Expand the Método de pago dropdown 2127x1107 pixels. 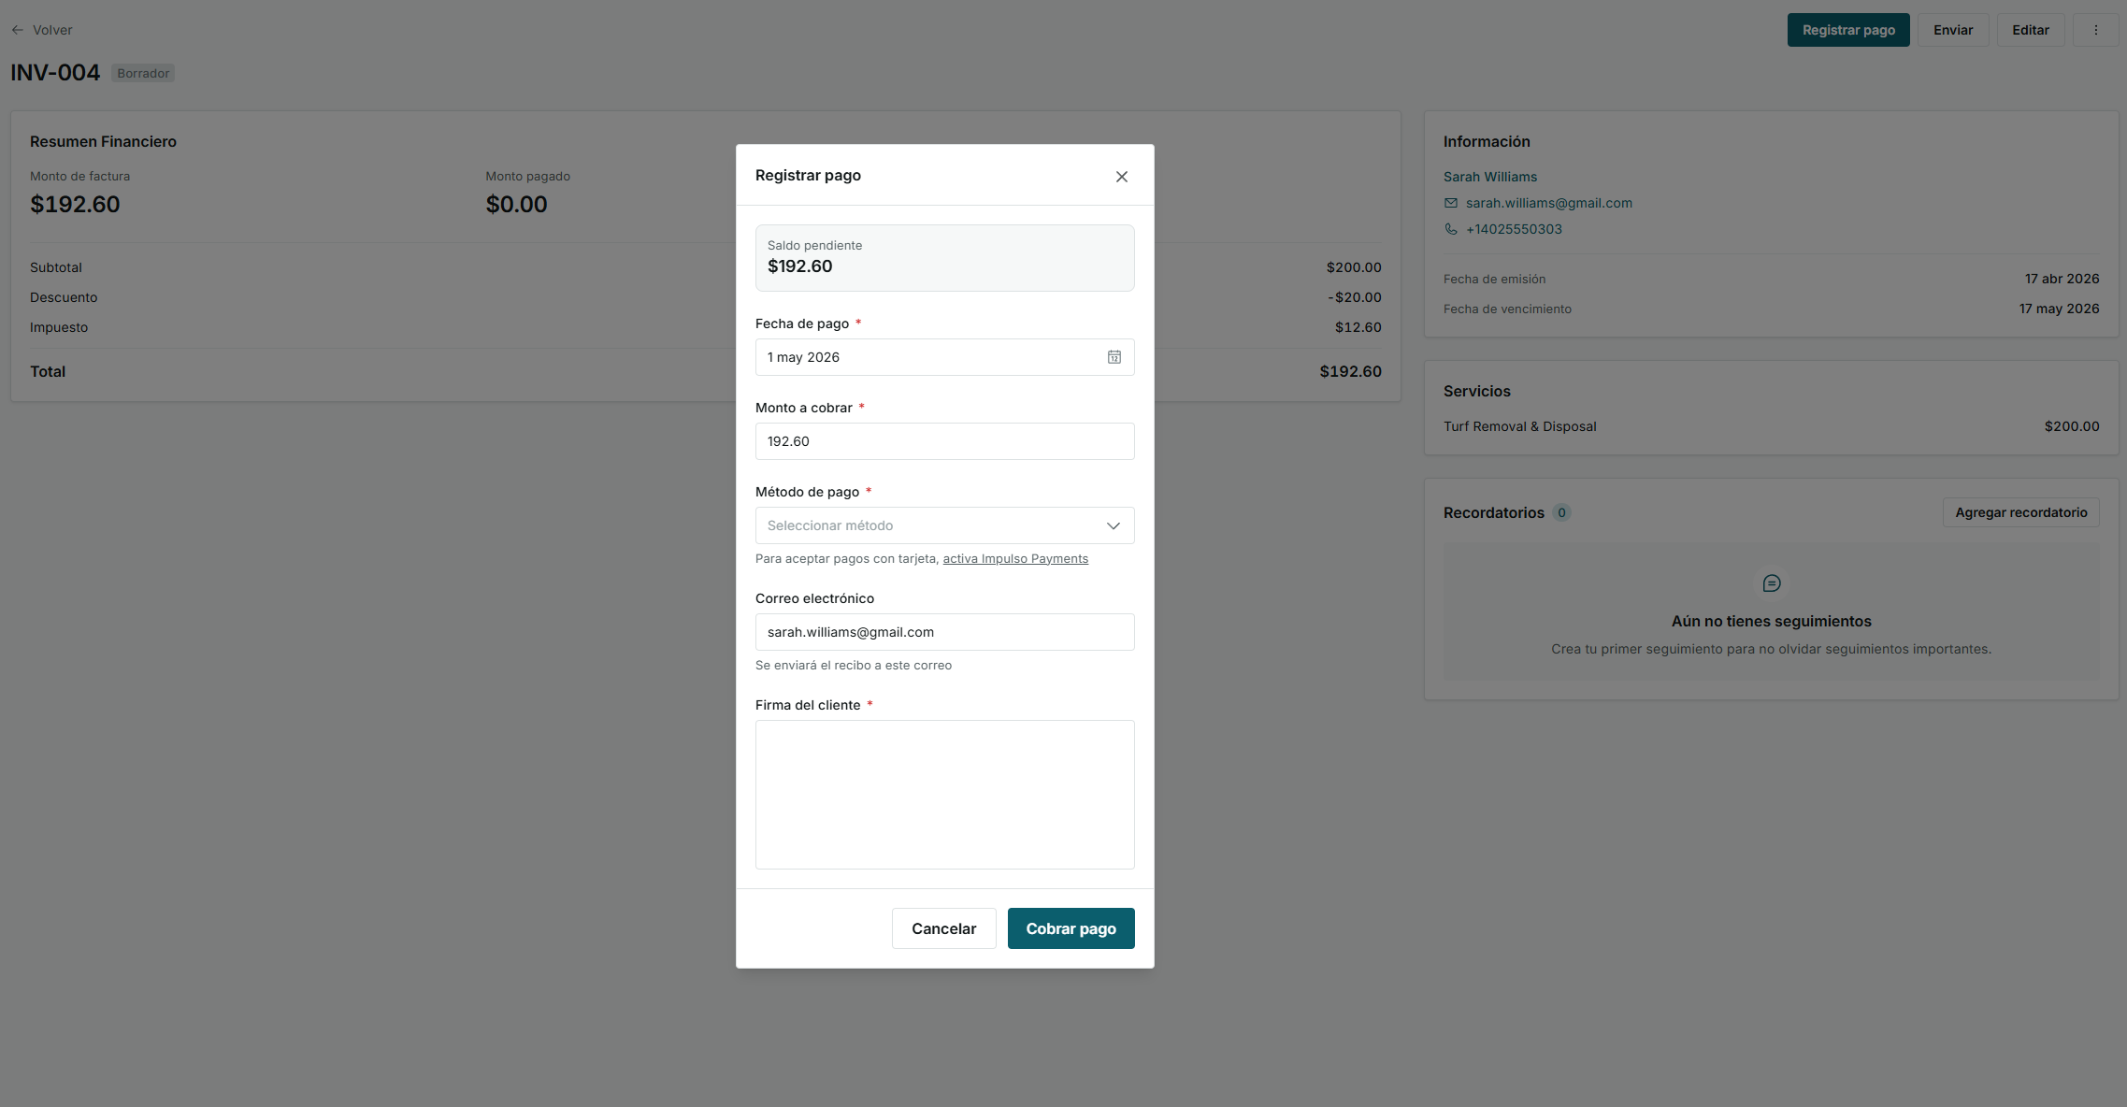pyautogui.click(x=944, y=525)
